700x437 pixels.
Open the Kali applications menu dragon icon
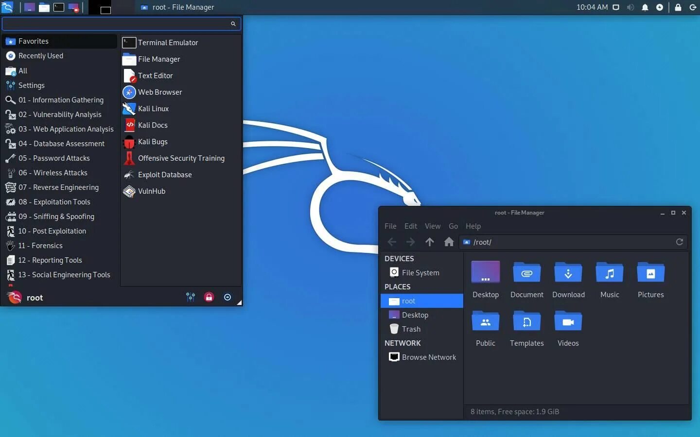7,7
